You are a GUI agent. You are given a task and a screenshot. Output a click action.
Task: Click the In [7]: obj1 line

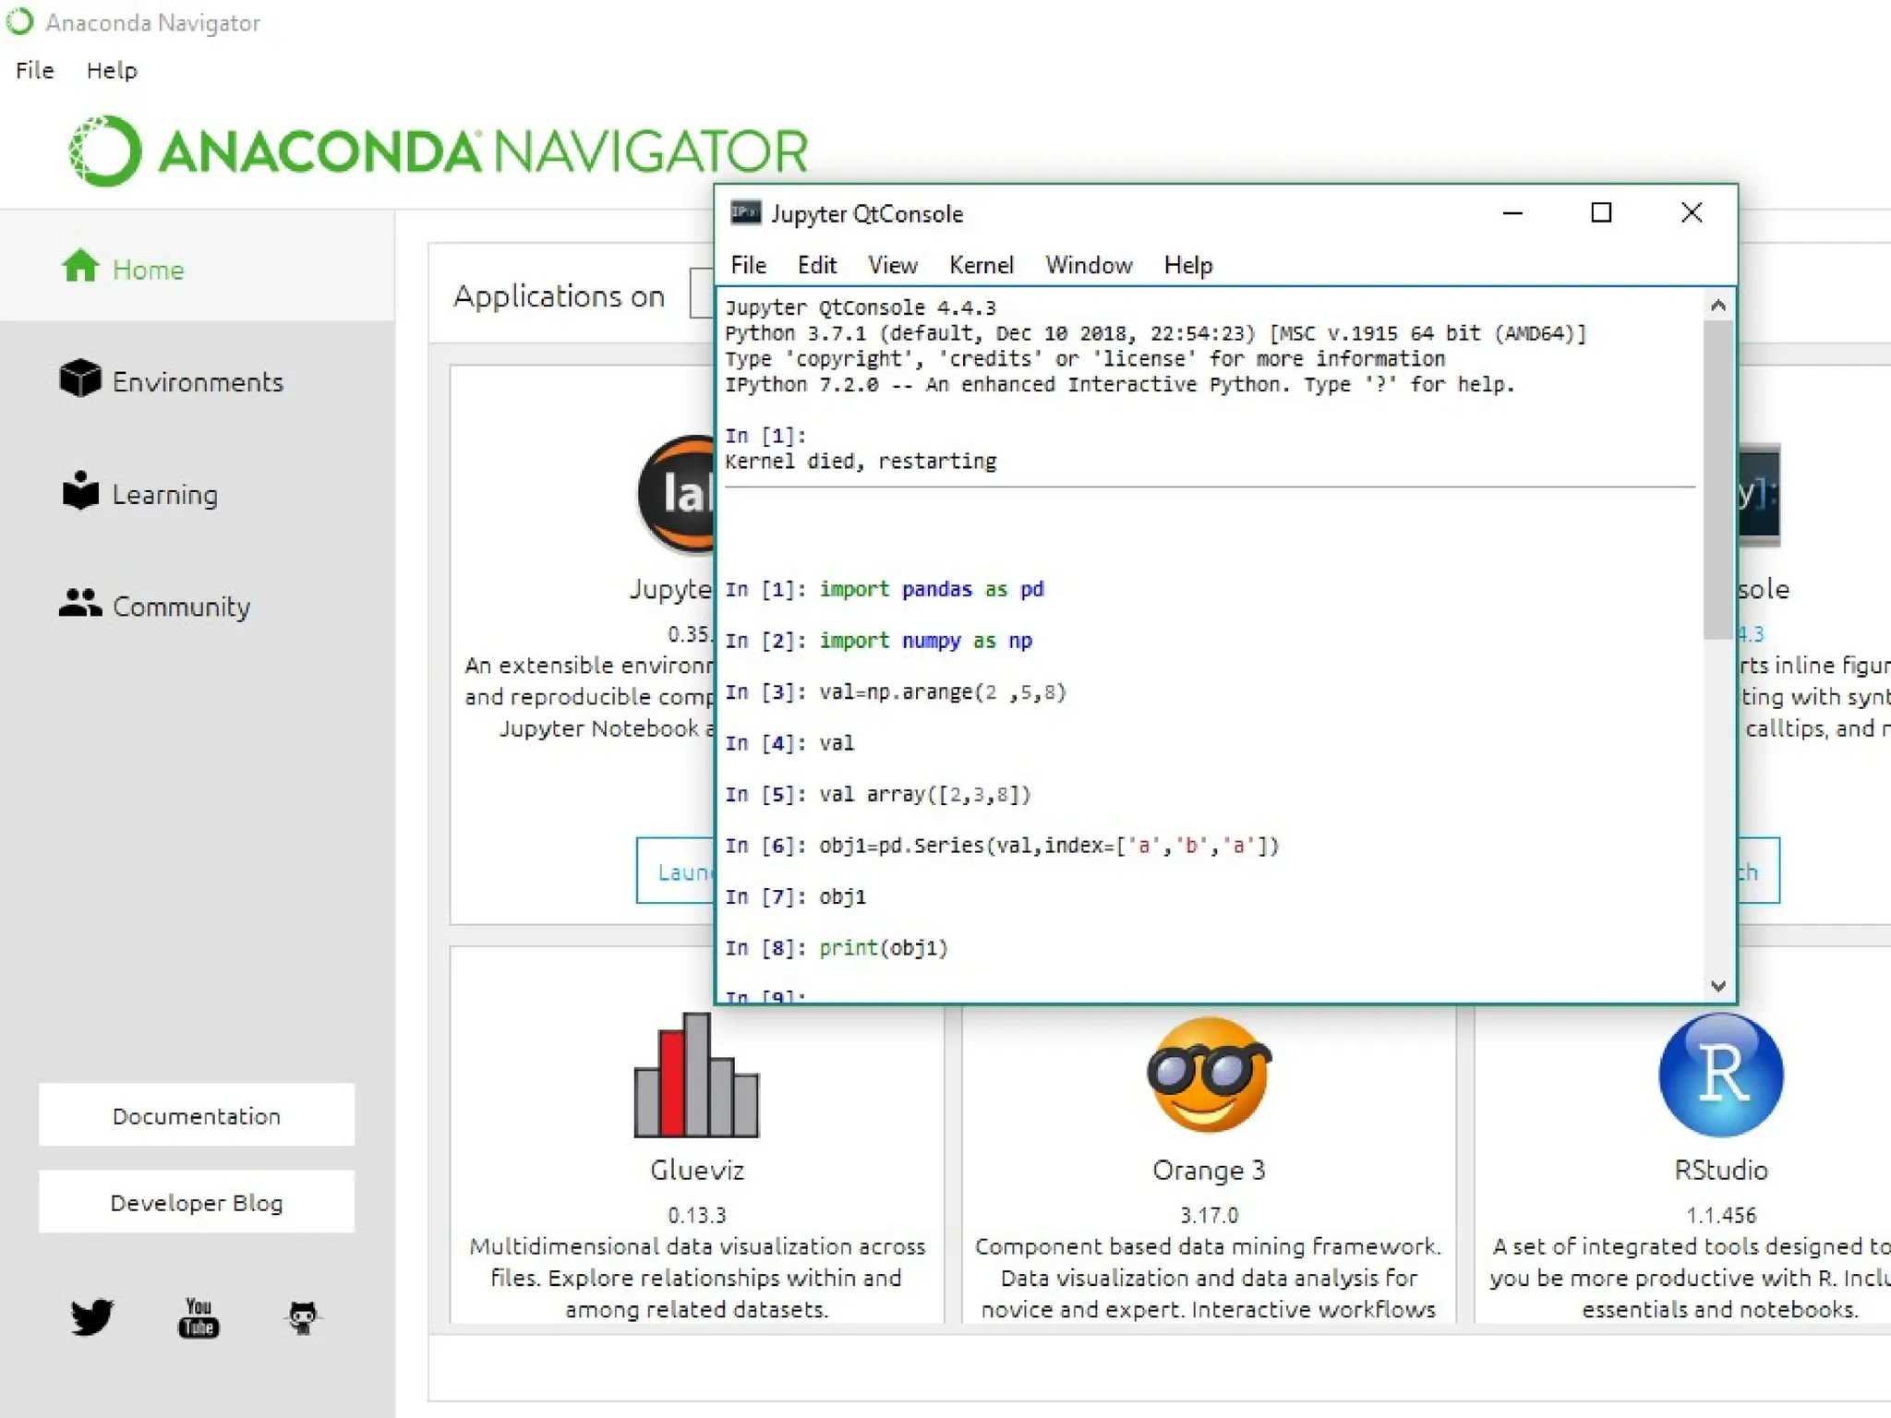click(x=796, y=896)
